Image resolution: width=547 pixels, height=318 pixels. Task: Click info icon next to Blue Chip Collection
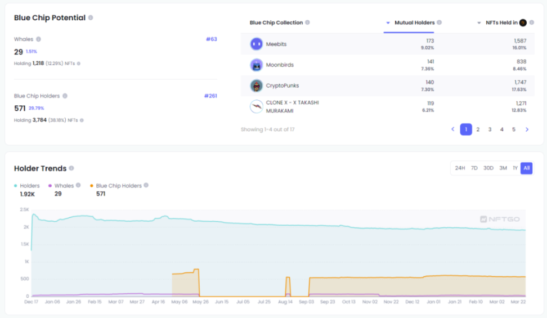pyautogui.click(x=307, y=23)
